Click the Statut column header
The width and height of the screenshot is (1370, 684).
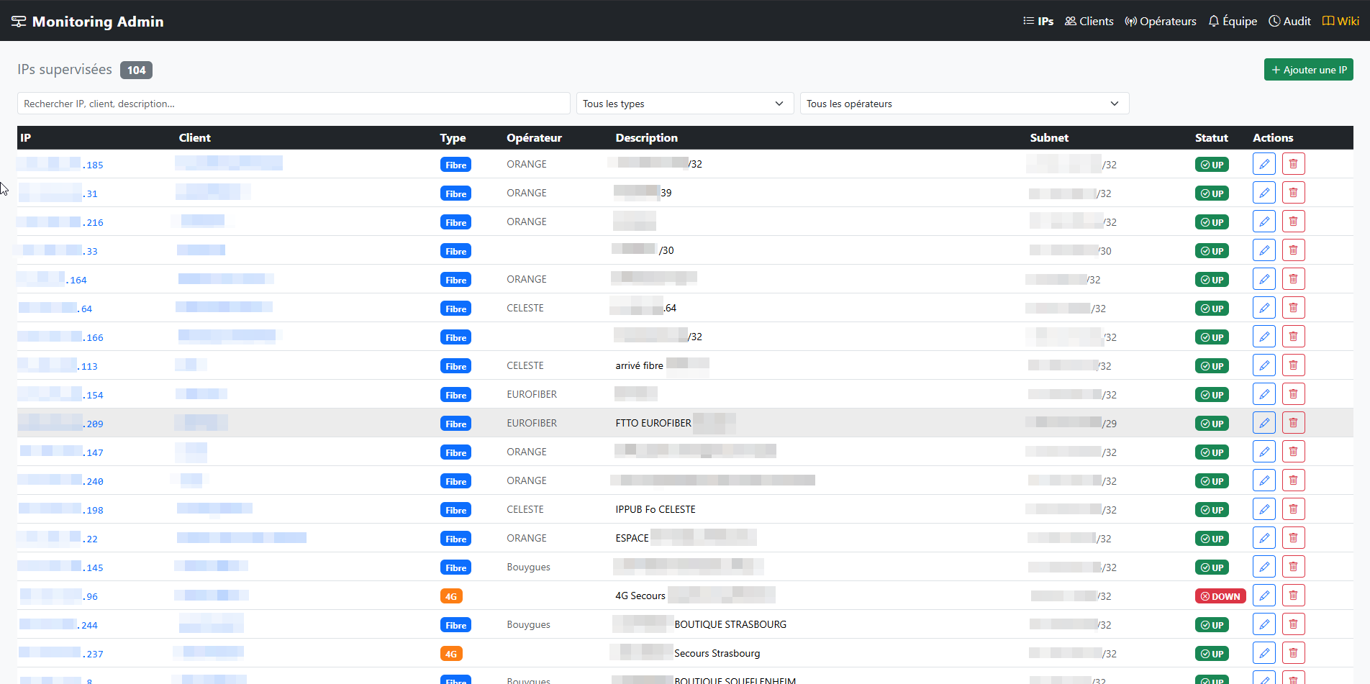click(x=1212, y=137)
